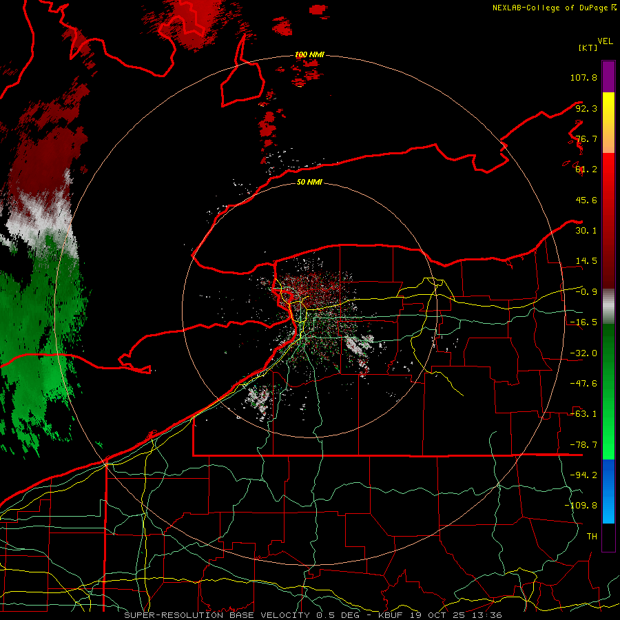Image resolution: width=620 pixels, height=620 pixels.
Task: Click the NEXLAB-College of DuPage credit text
Action: (x=555, y=8)
